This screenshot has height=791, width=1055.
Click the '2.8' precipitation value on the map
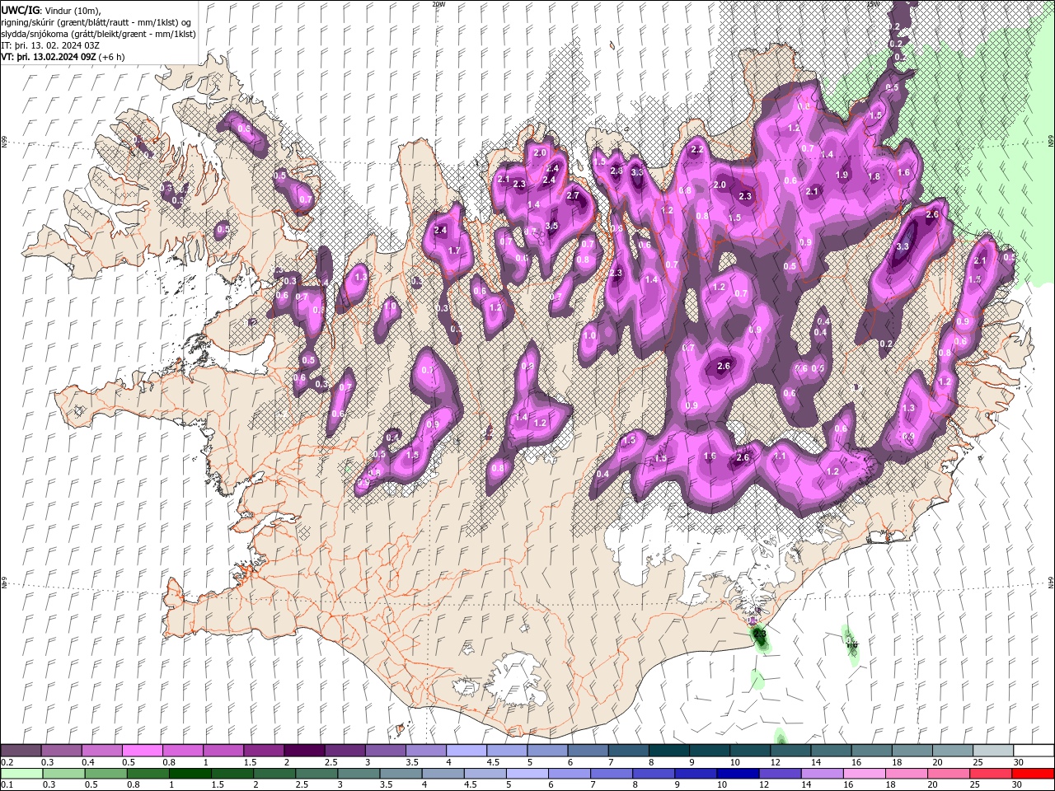pyautogui.click(x=617, y=171)
